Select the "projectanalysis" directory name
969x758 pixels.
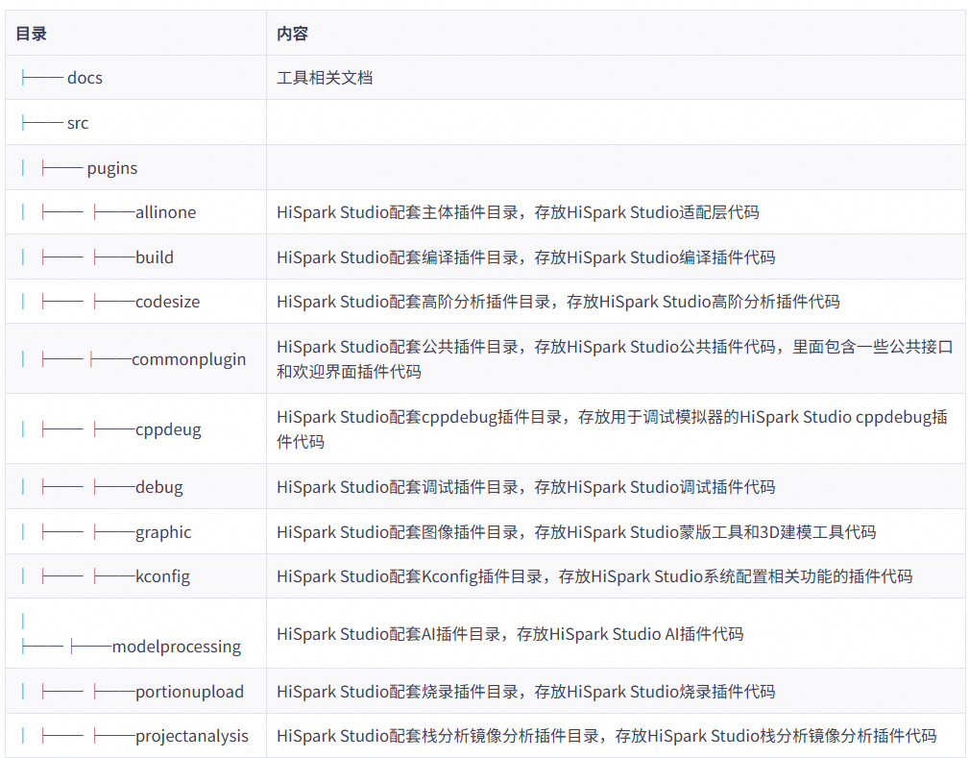[191, 736]
